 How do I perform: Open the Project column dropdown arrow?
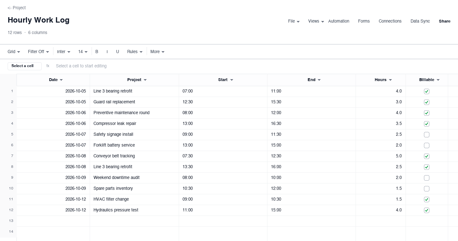[145, 80]
